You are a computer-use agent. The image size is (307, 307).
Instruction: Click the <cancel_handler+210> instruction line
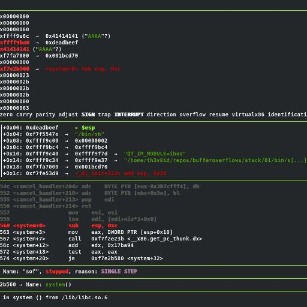pyautogui.click(x=90, y=193)
